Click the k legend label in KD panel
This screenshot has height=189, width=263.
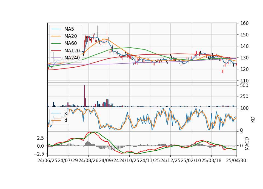click(65, 113)
